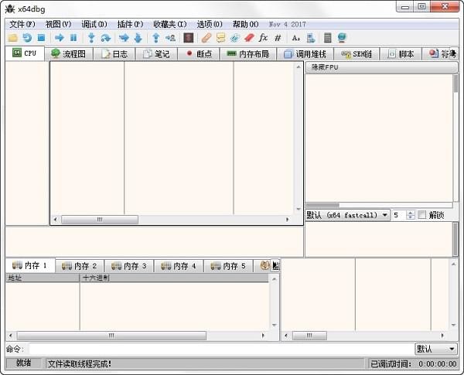
Task: Click the fx functions icon
Action: pyautogui.click(x=263, y=37)
